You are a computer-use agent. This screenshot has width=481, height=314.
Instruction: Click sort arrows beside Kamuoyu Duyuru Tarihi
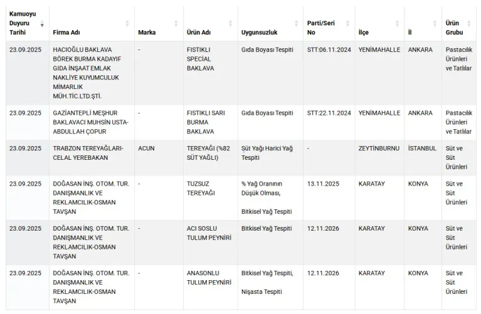[x=43, y=23]
